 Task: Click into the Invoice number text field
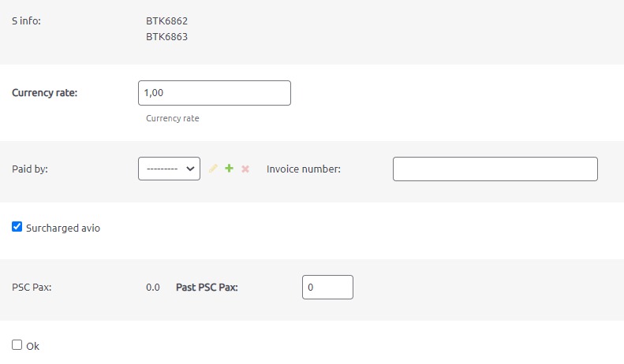tap(495, 169)
